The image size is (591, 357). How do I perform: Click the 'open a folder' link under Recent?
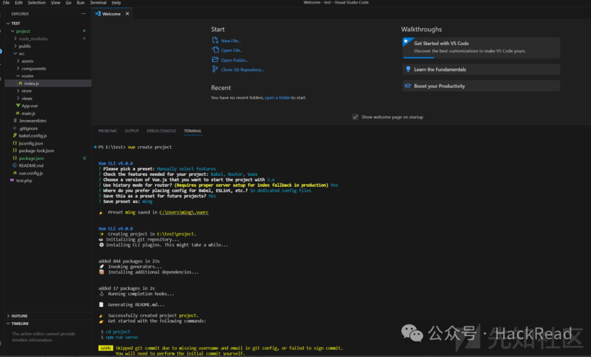[277, 97]
